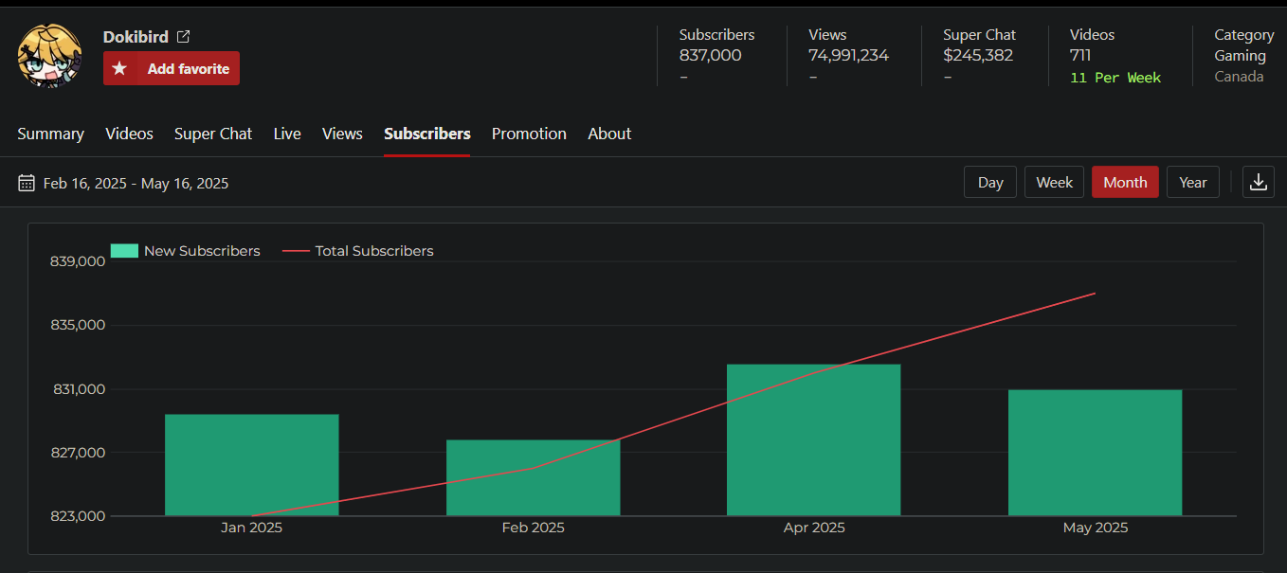
Task: Open the About tab
Action: (x=609, y=134)
